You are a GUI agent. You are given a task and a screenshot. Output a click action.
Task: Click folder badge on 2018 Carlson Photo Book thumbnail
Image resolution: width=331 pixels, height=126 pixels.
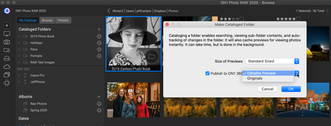(152, 56)
